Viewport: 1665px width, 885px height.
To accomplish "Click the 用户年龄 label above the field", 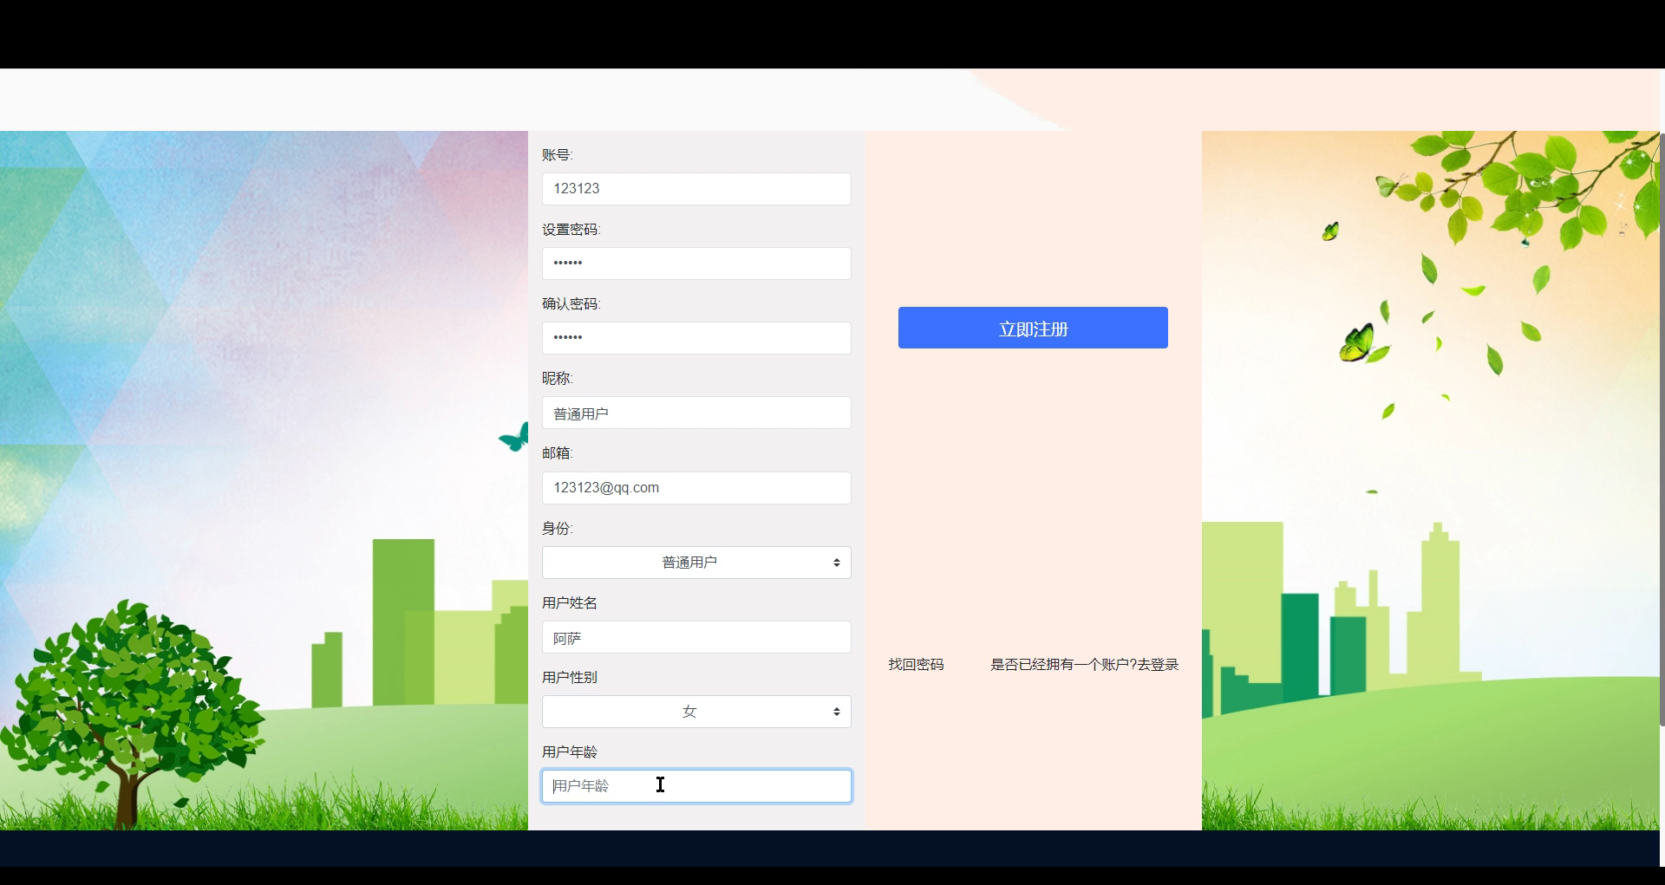I will (x=570, y=752).
